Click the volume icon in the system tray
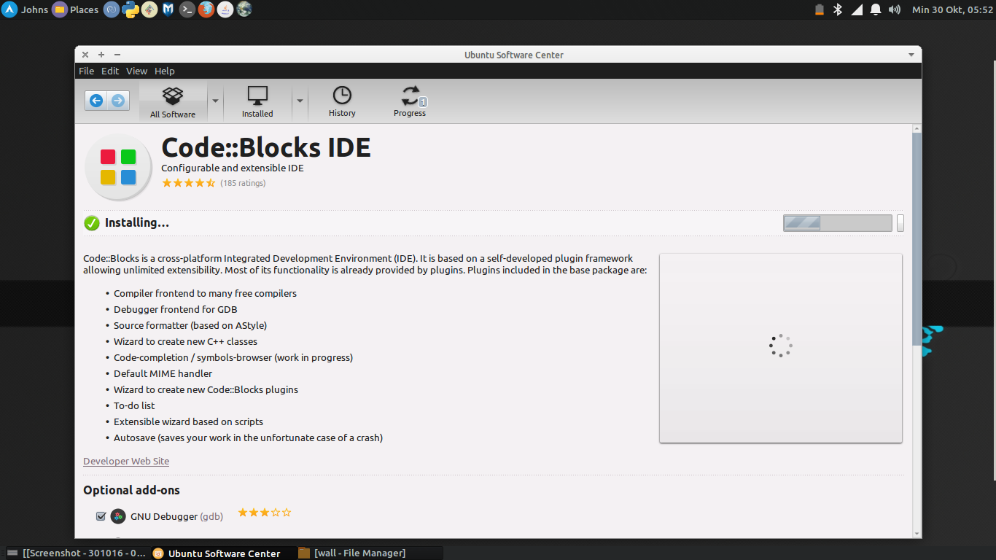 pos(895,9)
